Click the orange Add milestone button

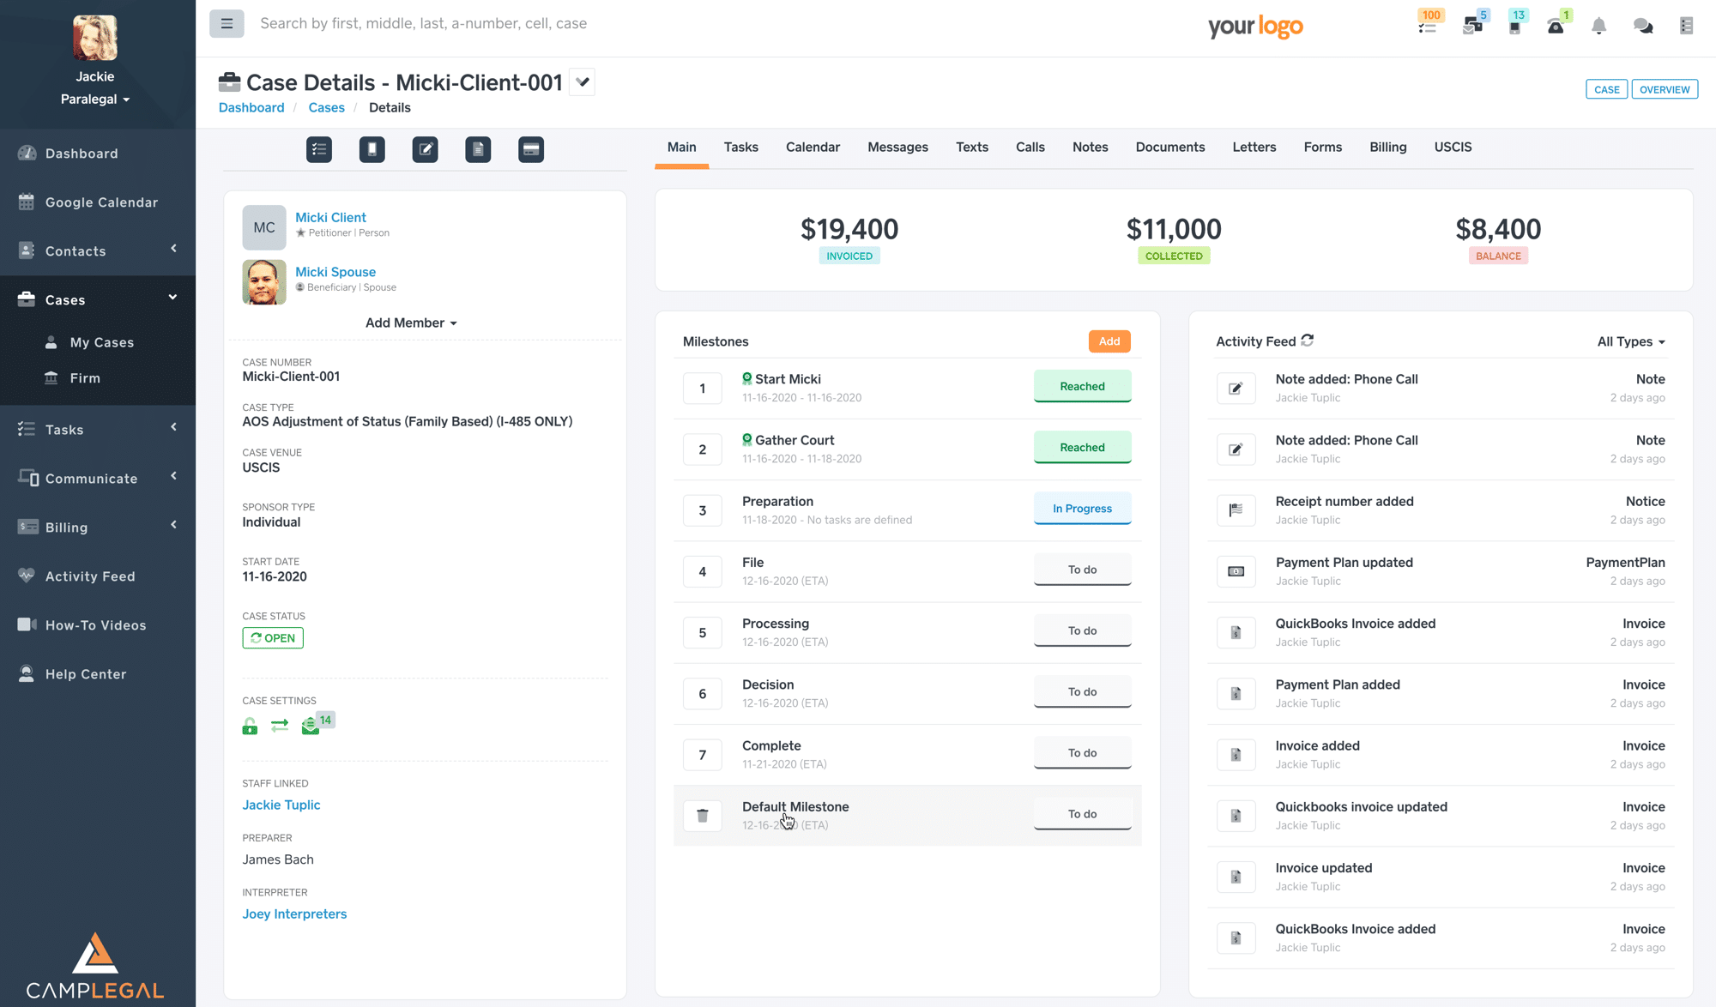click(x=1109, y=341)
